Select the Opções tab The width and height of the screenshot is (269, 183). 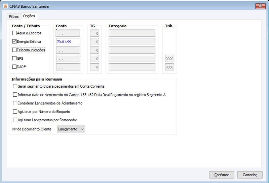[x=29, y=16]
